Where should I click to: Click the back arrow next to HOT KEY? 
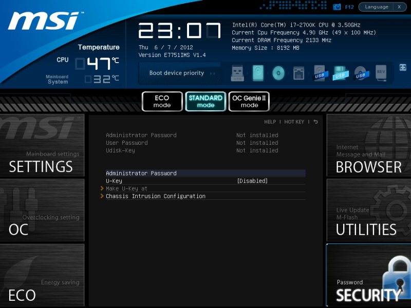click(315, 122)
